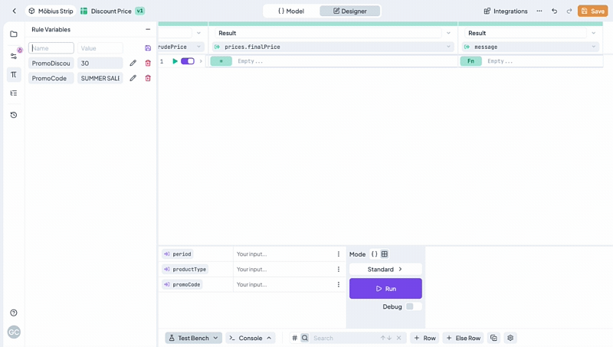Viewport: 613px width, 347px height.
Task: Click the undo arrow in top toolbar
Action: 554,11
